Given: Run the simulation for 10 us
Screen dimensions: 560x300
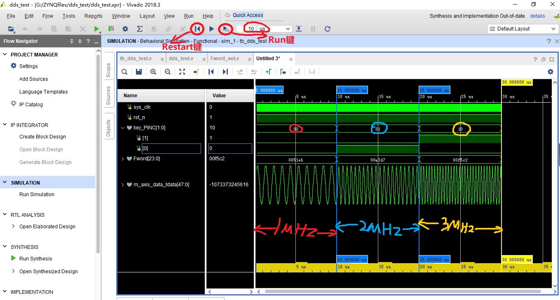Looking at the screenshot, I should (225, 29).
